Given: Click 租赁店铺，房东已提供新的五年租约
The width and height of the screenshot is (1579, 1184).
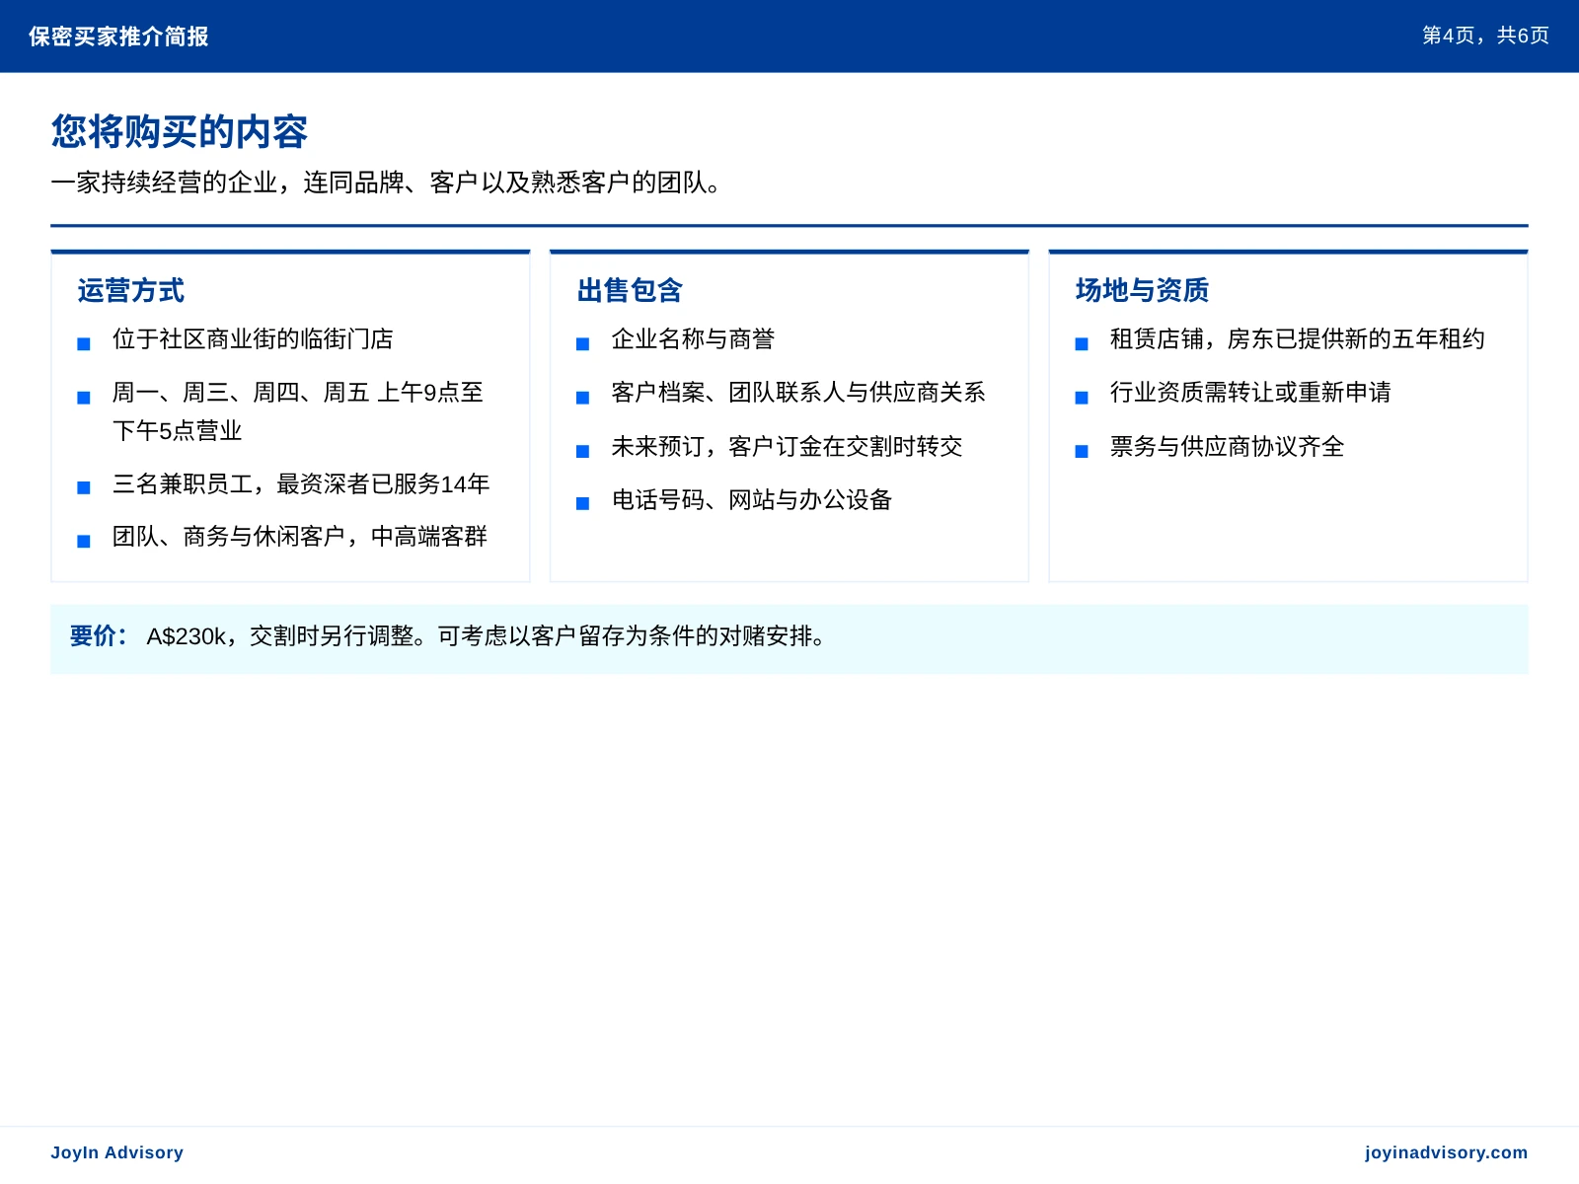Looking at the screenshot, I should (1297, 339).
